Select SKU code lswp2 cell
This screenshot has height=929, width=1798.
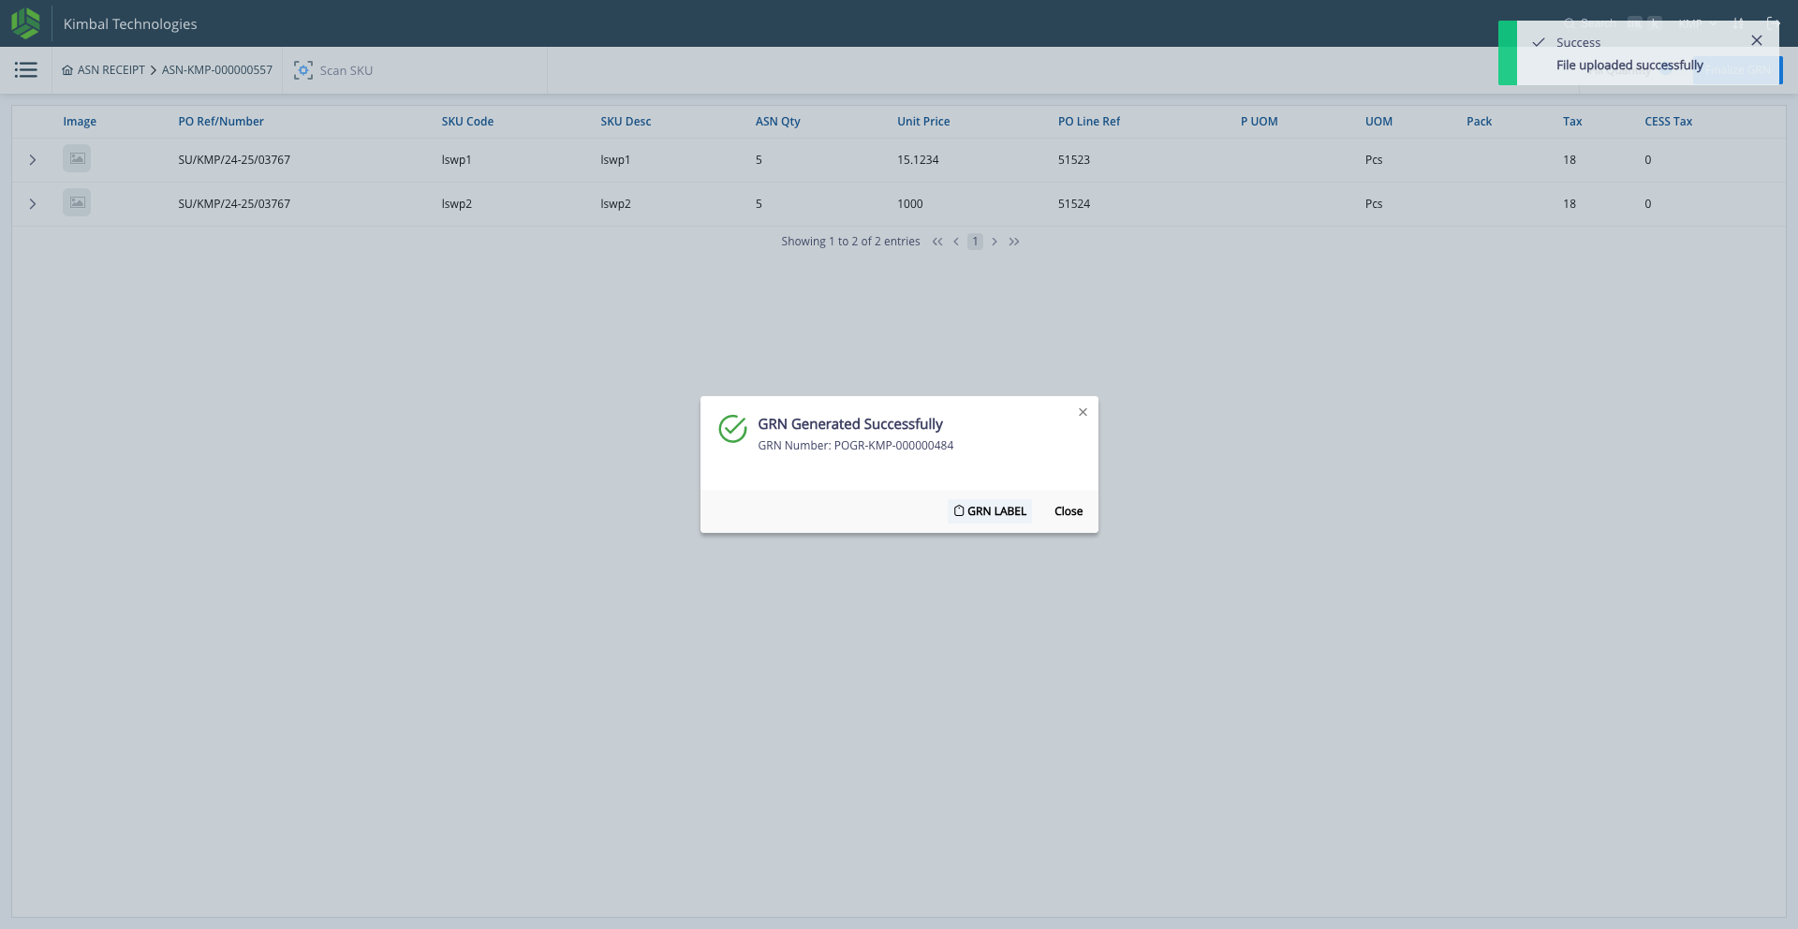tap(456, 204)
